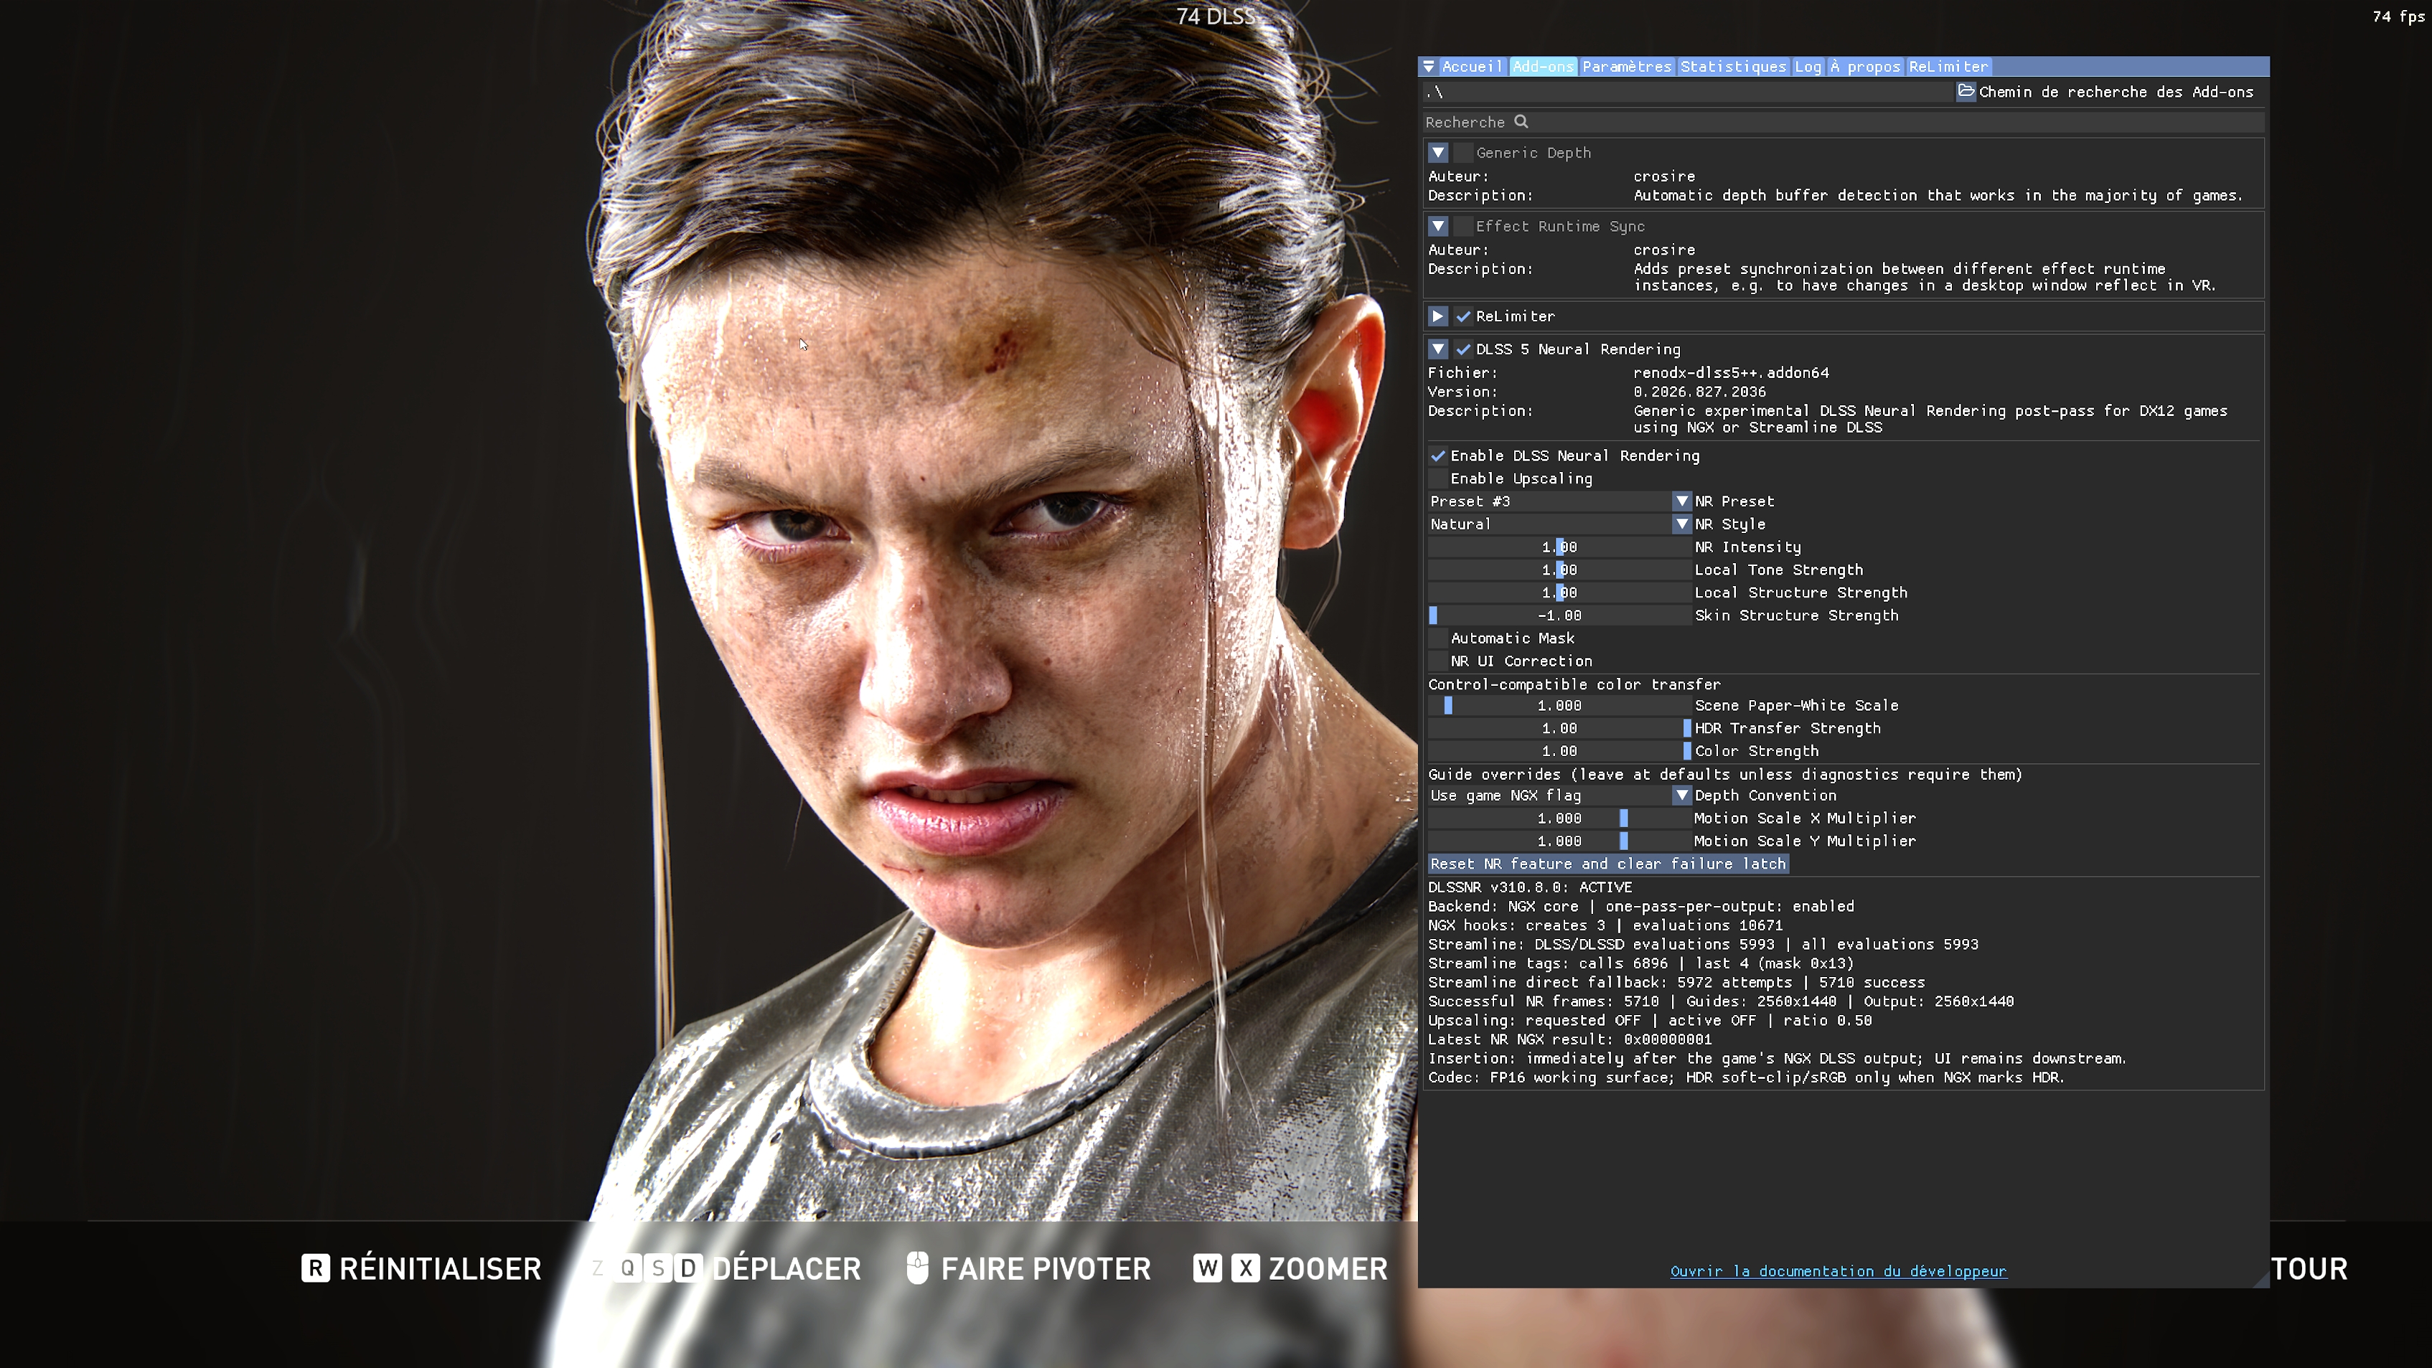Collapse the DLSS 5 Neural Rendering section
Screen dimensions: 2432x1368
(x=1438, y=349)
